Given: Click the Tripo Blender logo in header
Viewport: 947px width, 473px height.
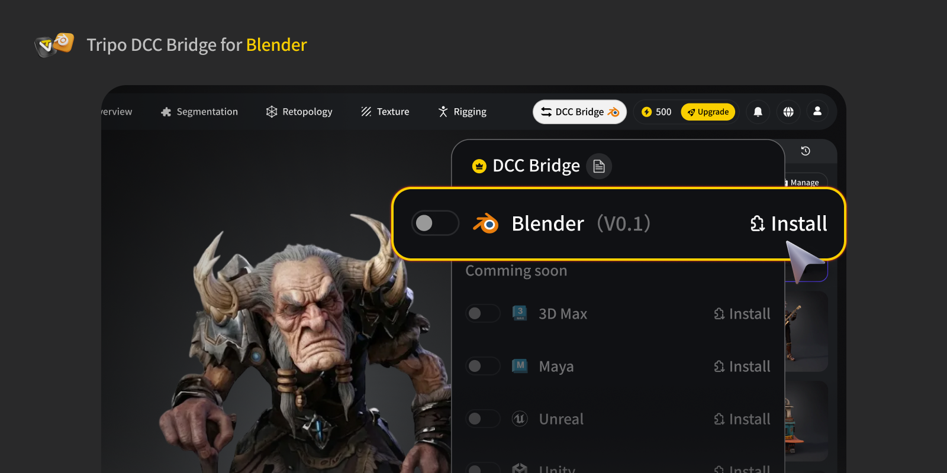Looking at the screenshot, I should pos(54,45).
